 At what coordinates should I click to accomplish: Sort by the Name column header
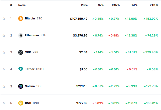coord(22,5)
